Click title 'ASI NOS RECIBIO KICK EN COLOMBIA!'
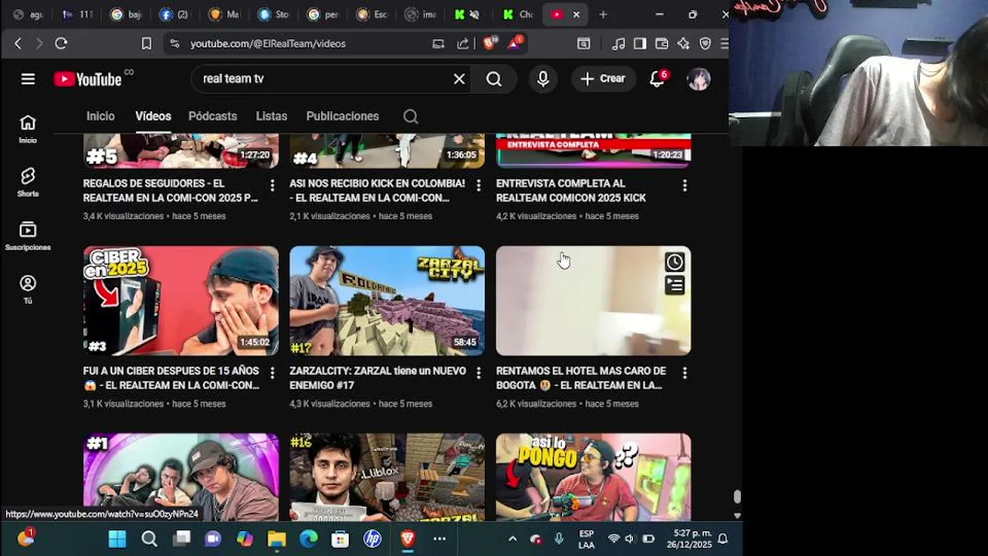The width and height of the screenshot is (988, 556). (x=377, y=191)
